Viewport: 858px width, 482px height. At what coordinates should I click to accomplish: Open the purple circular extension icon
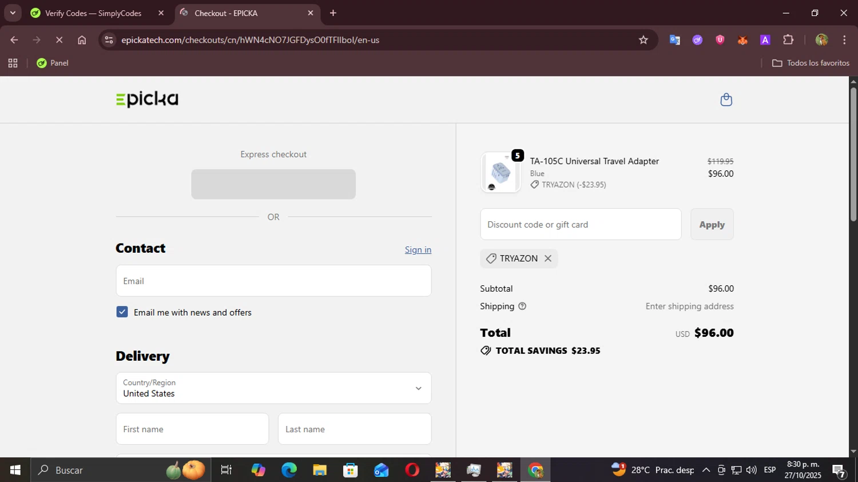pos(697,40)
